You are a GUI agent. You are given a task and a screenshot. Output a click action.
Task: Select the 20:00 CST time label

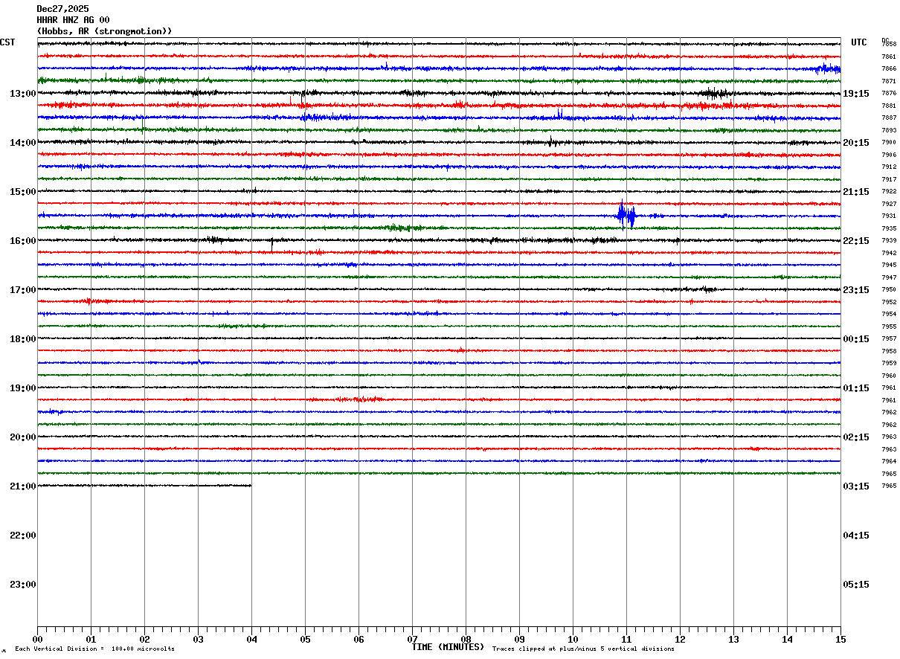tap(22, 437)
